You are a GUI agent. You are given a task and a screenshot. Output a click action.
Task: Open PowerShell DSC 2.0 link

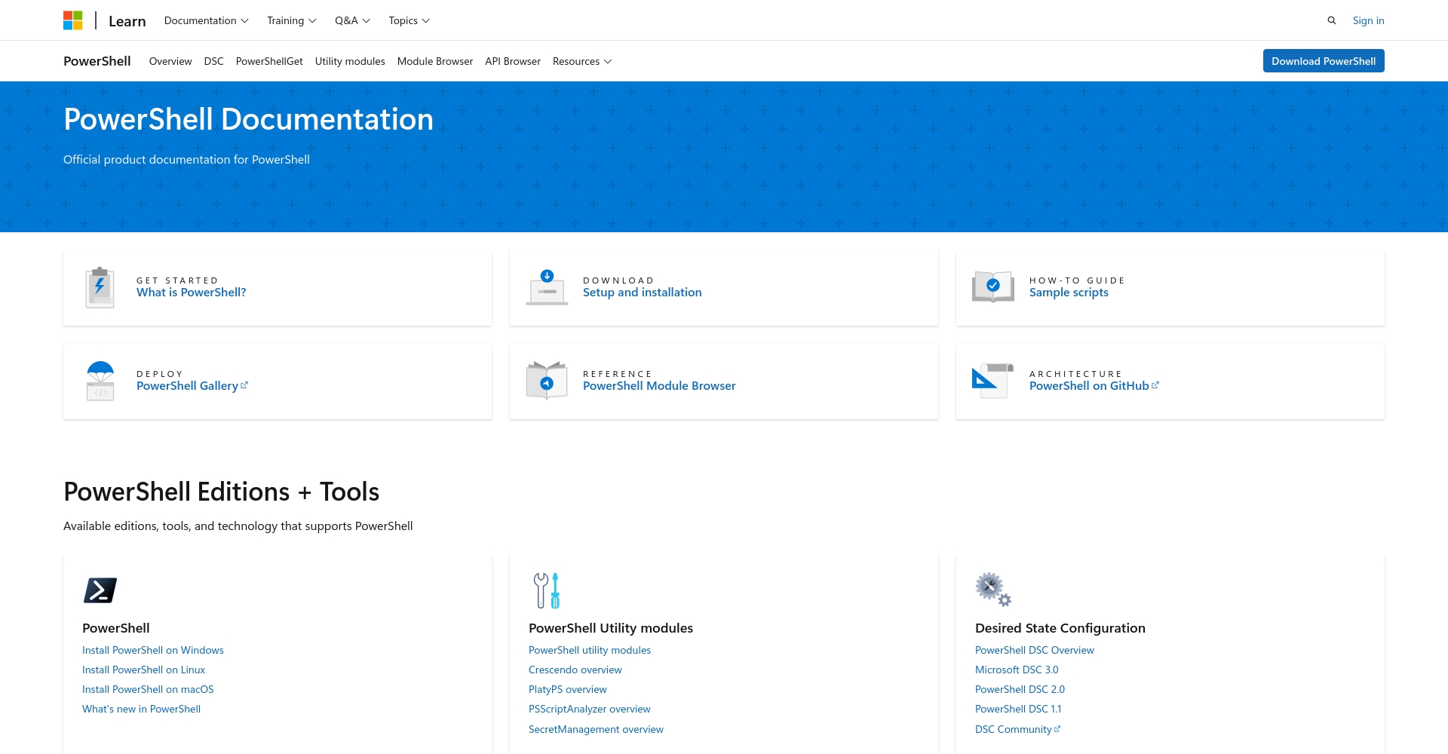point(1020,689)
